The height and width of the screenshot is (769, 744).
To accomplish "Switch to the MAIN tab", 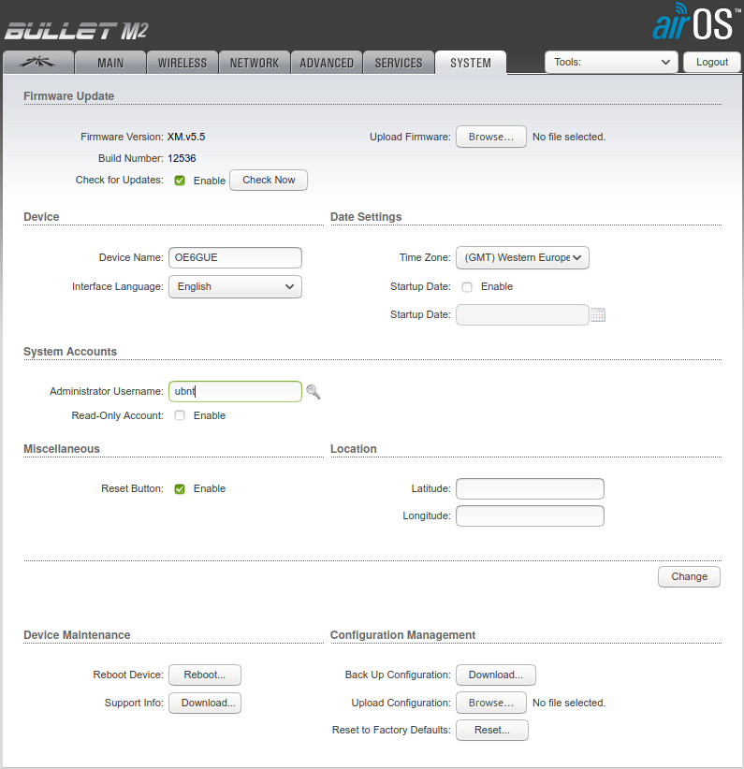I will (110, 63).
